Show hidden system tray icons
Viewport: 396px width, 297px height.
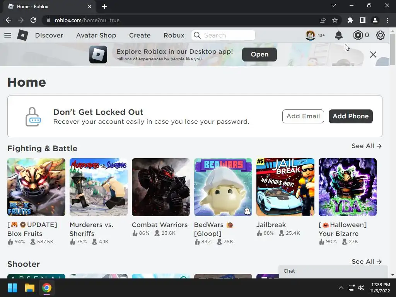341,288
